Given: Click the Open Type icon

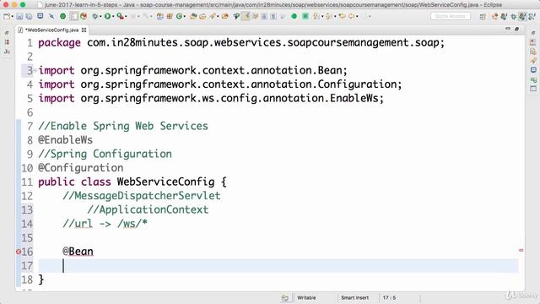Looking at the screenshot, I should pos(193,16).
